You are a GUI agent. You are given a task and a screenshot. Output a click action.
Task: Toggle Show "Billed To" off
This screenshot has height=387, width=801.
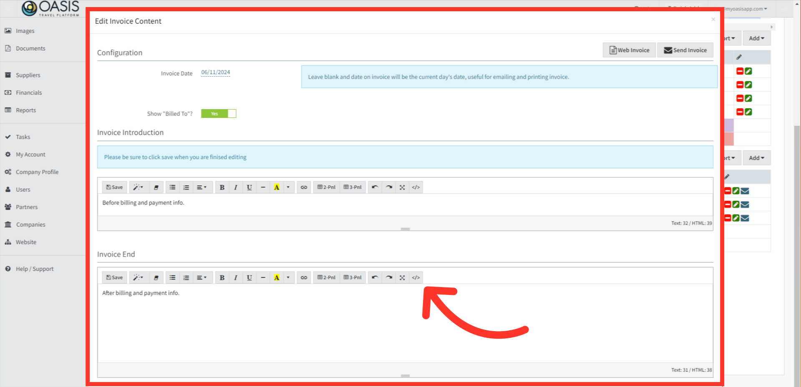[x=219, y=113]
